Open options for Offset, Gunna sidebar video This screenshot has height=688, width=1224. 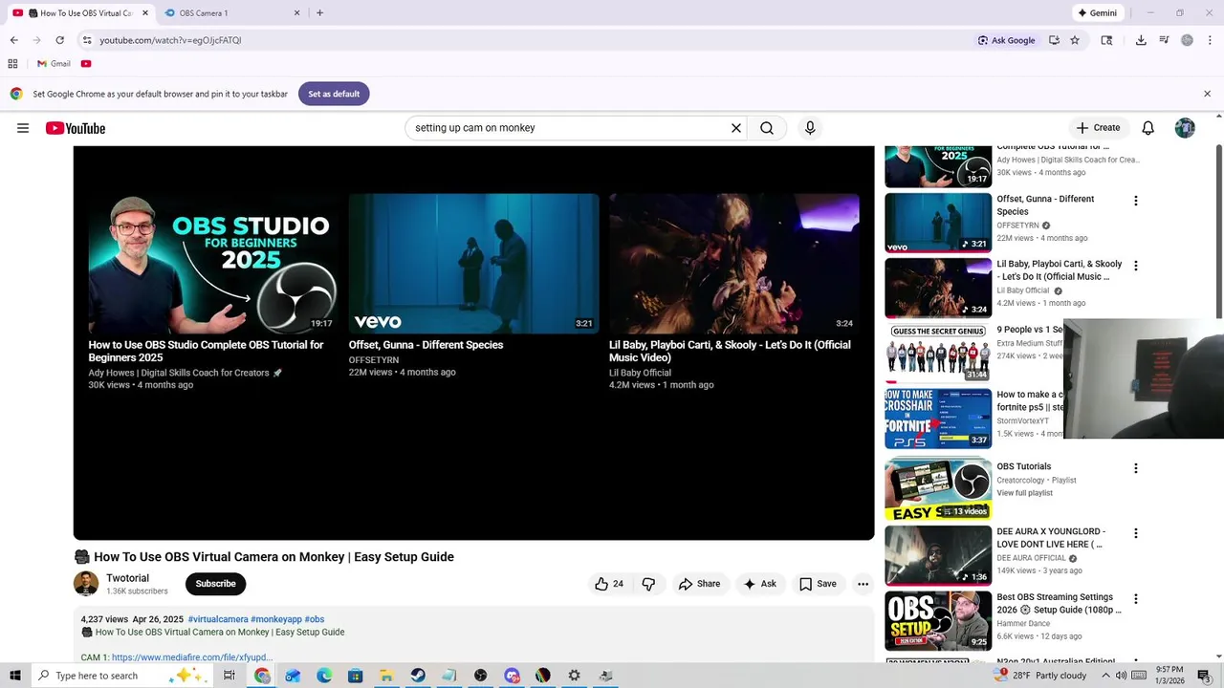coord(1136,201)
